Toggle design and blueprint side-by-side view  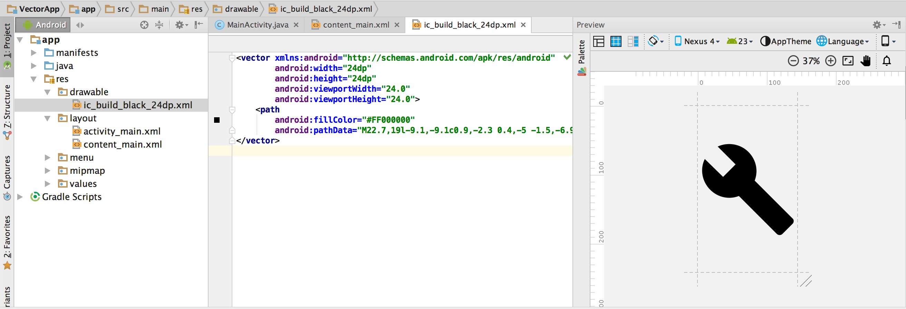[633, 41]
